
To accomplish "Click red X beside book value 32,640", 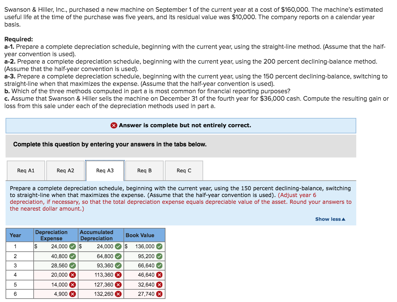I will [x=159, y=285].
